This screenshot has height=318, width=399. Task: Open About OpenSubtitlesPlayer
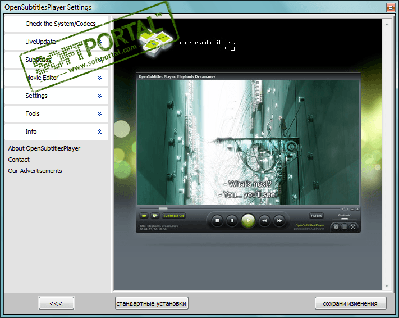click(x=44, y=148)
